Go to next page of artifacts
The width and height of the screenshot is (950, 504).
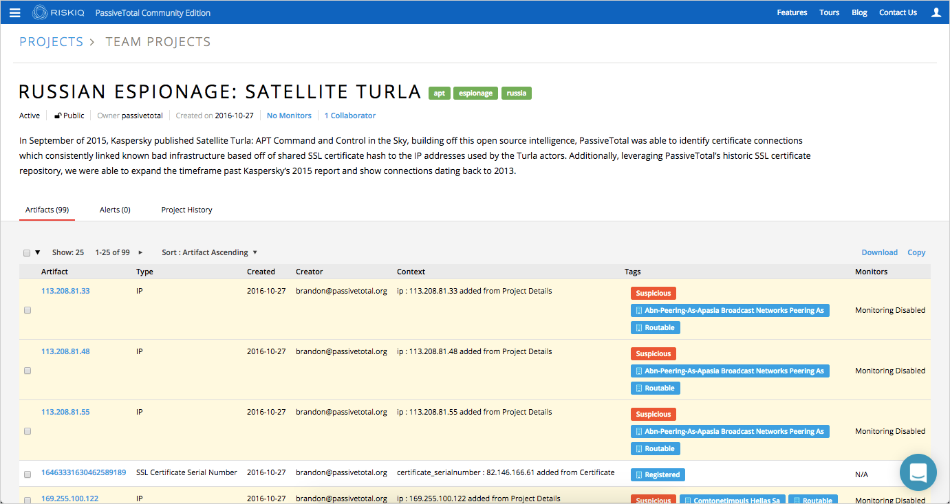click(x=141, y=252)
